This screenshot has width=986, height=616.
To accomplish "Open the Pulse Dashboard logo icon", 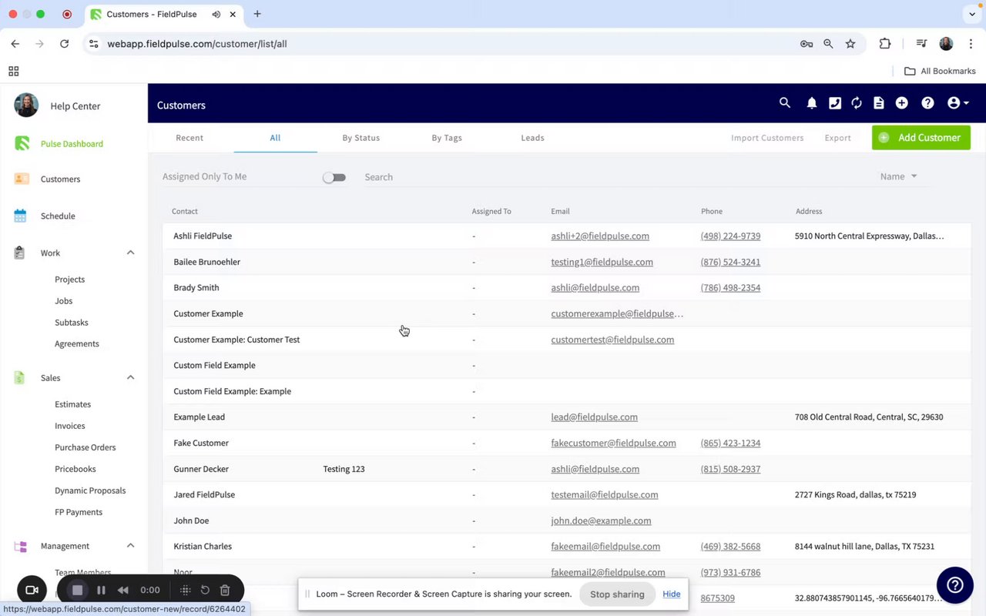I will tap(22, 143).
